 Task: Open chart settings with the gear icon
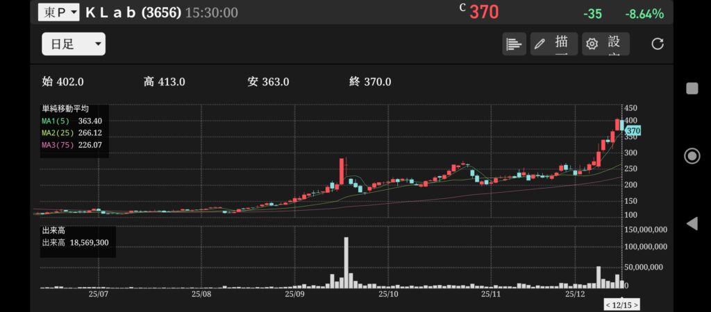click(605, 44)
